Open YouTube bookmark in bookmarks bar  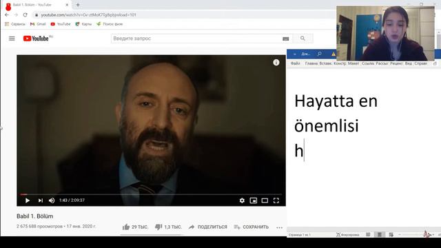tap(61, 24)
